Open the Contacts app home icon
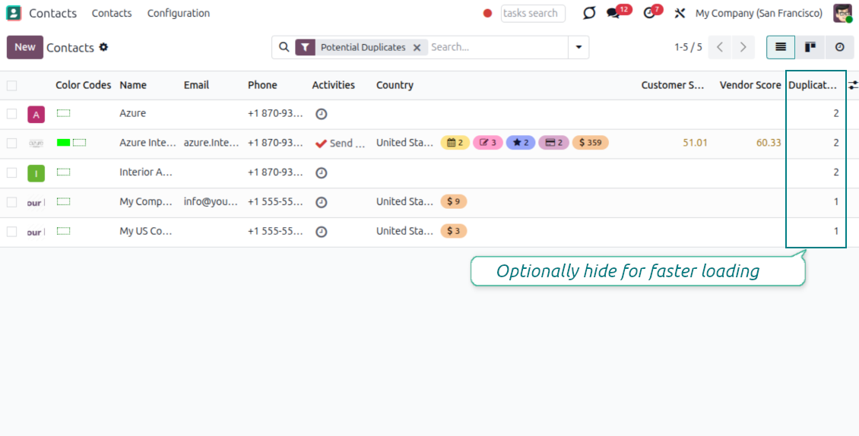This screenshot has width=859, height=436. (14, 13)
